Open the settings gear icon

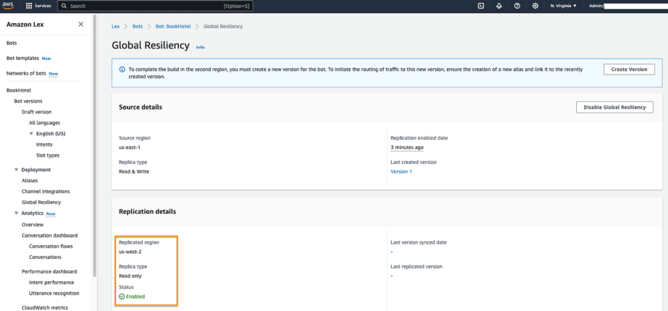[x=536, y=6]
